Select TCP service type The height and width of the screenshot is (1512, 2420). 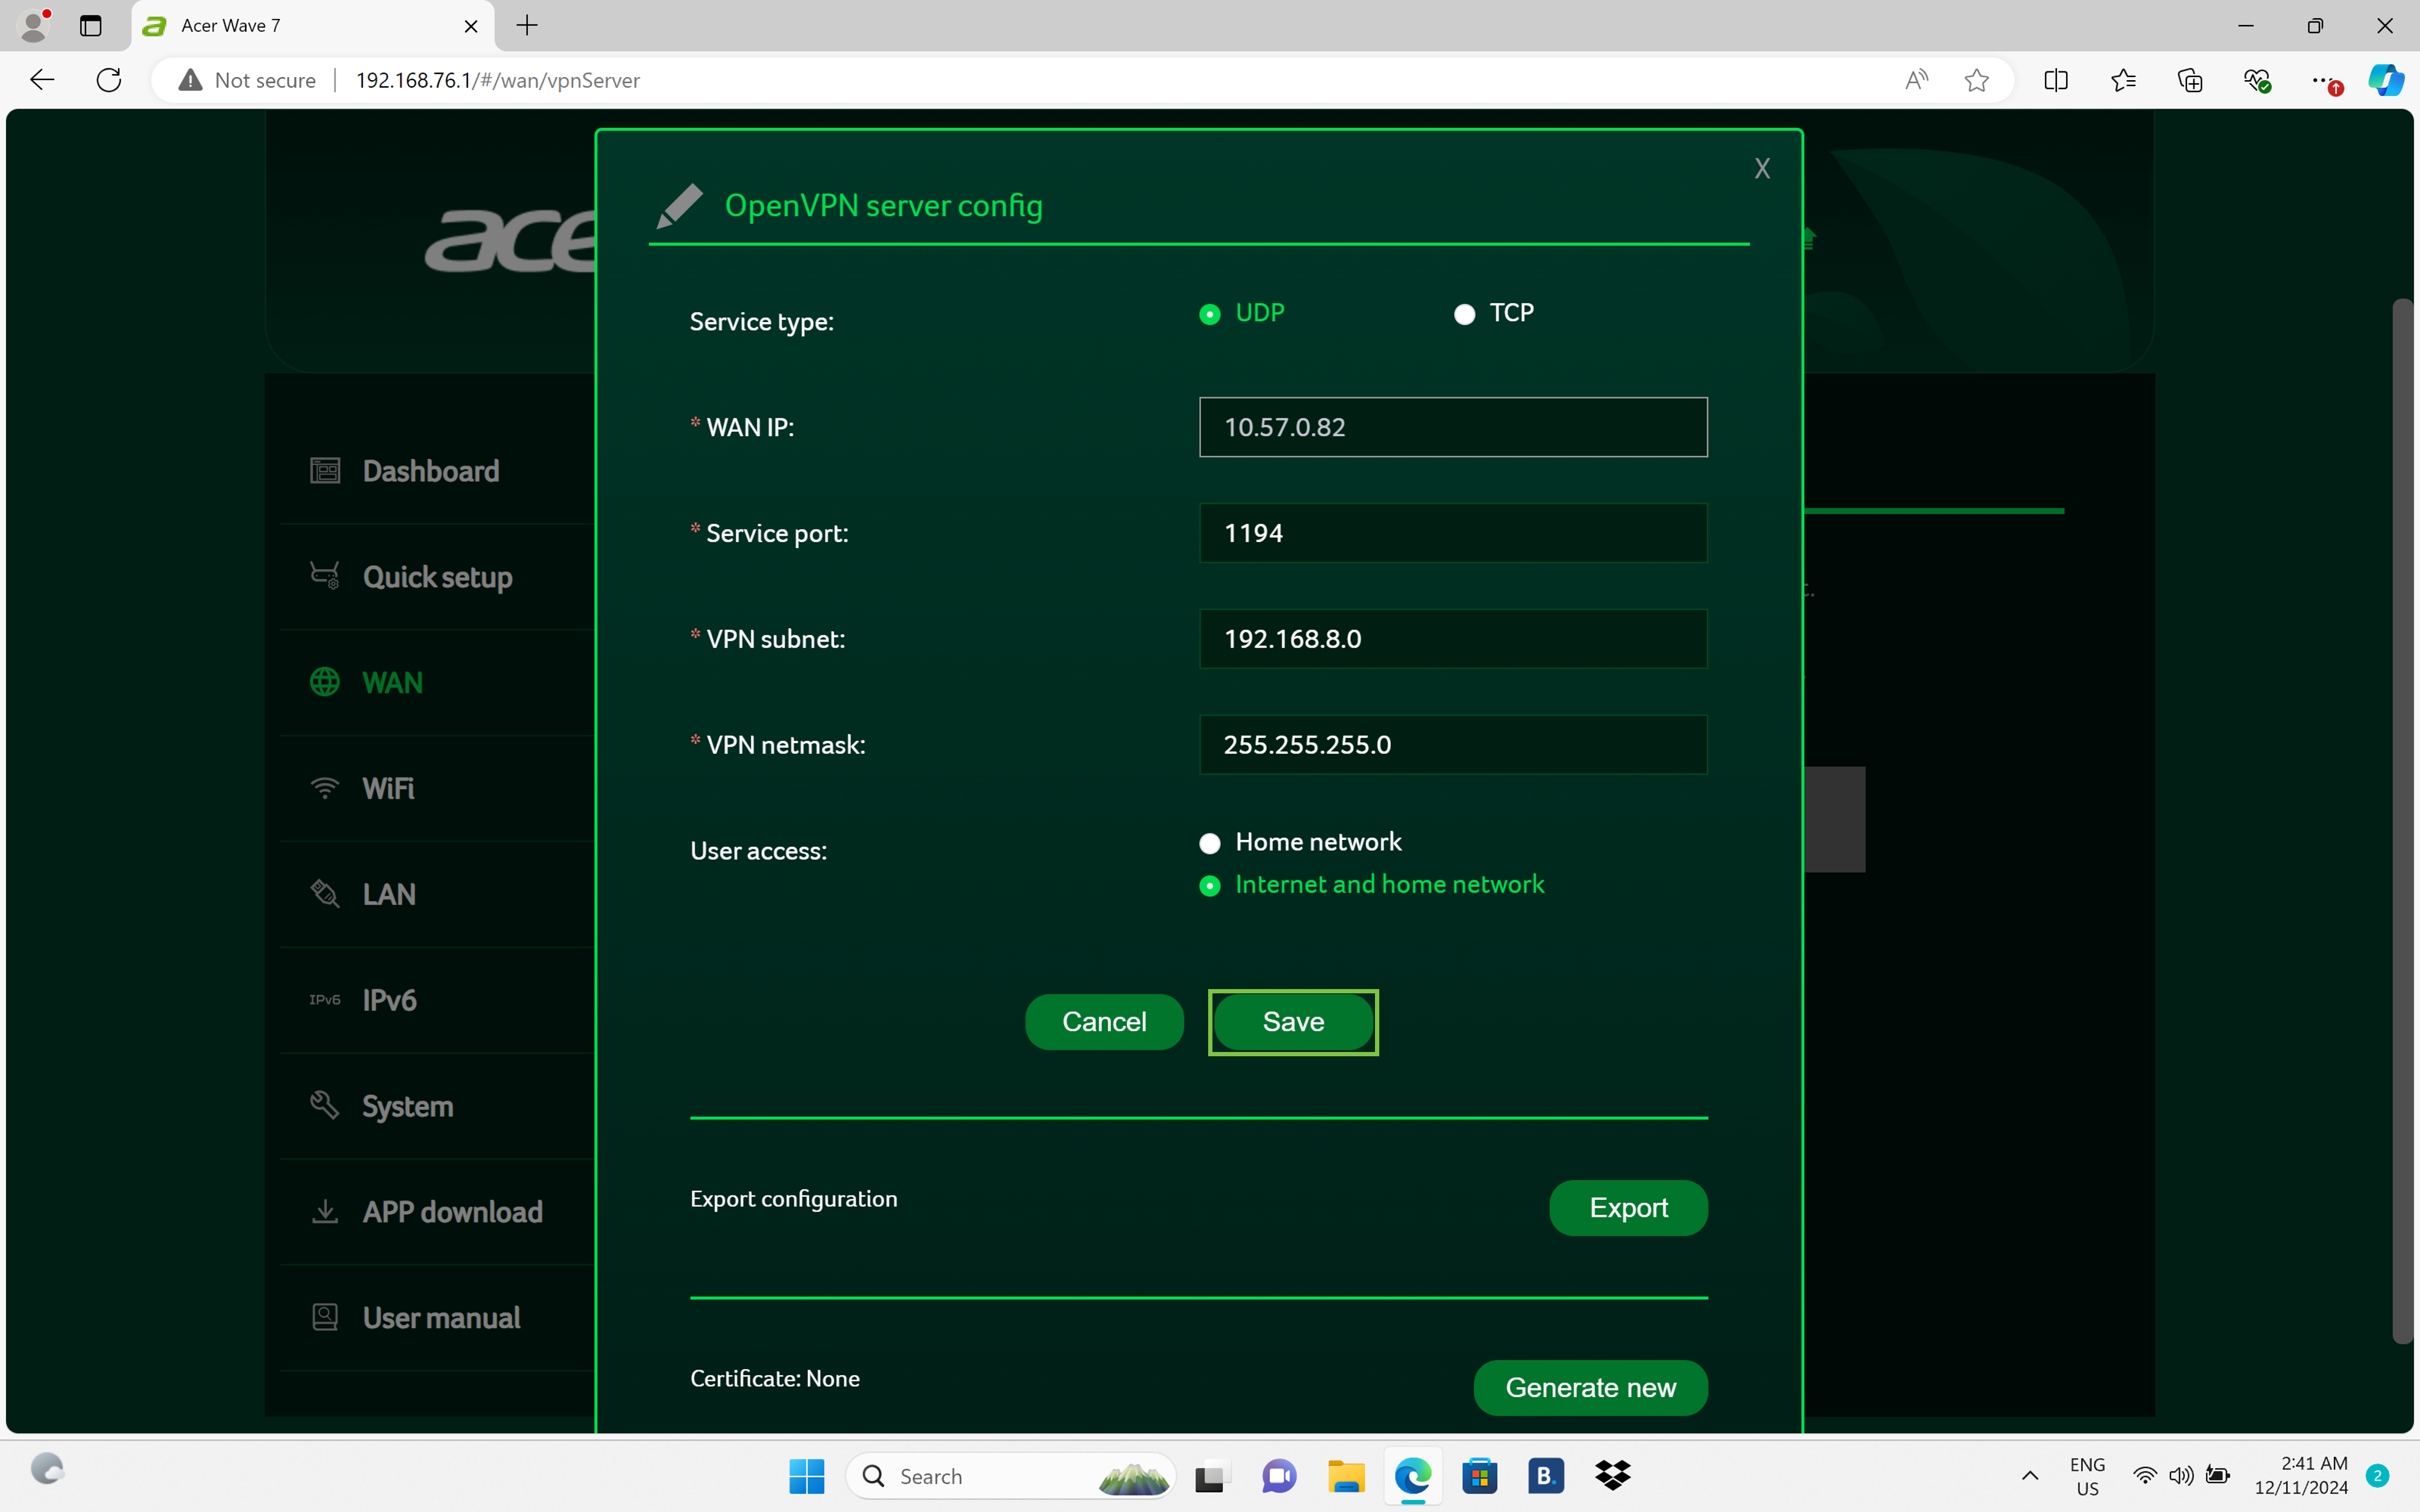tap(1464, 315)
